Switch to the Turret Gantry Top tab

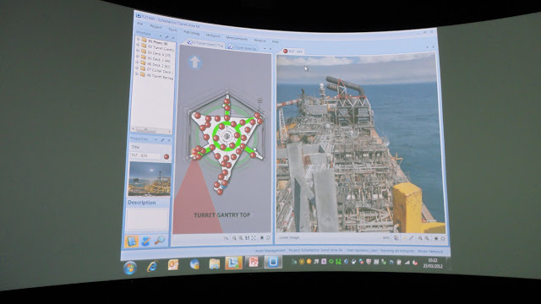(x=205, y=44)
